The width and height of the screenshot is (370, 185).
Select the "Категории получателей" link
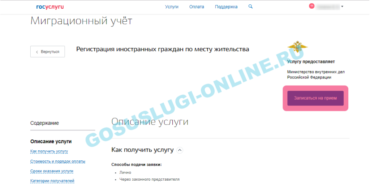click(52, 181)
